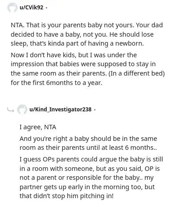Click the closing words 'pitching in!'
Screen dimensions: 178x212
[97, 196]
